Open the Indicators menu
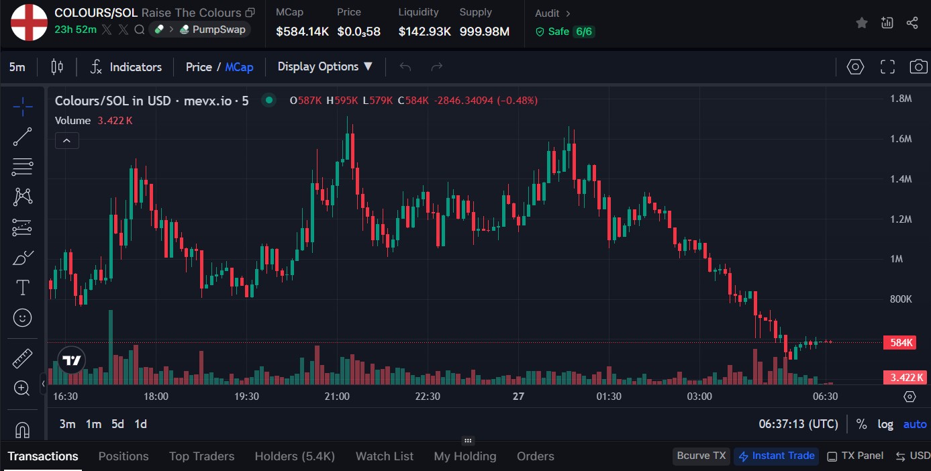931x471 pixels. point(126,67)
